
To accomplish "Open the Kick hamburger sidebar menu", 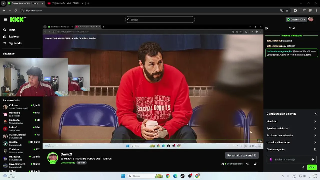I will point(5,19).
